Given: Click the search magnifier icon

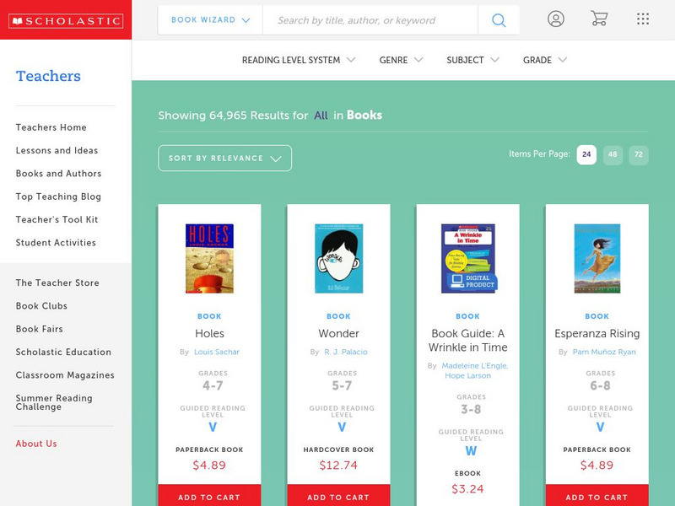Looking at the screenshot, I should [499, 19].
